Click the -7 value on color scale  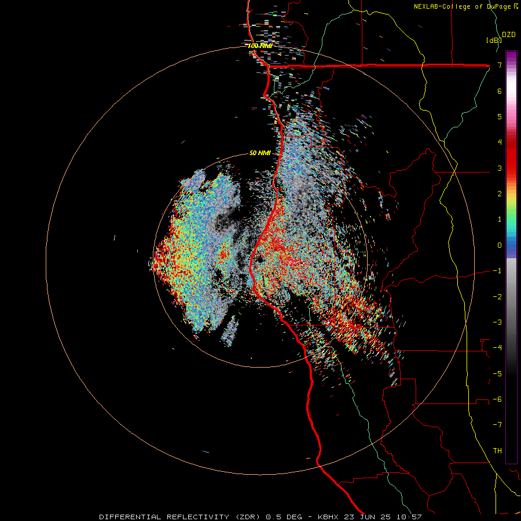pyautogui.click(x=497, y=425)
